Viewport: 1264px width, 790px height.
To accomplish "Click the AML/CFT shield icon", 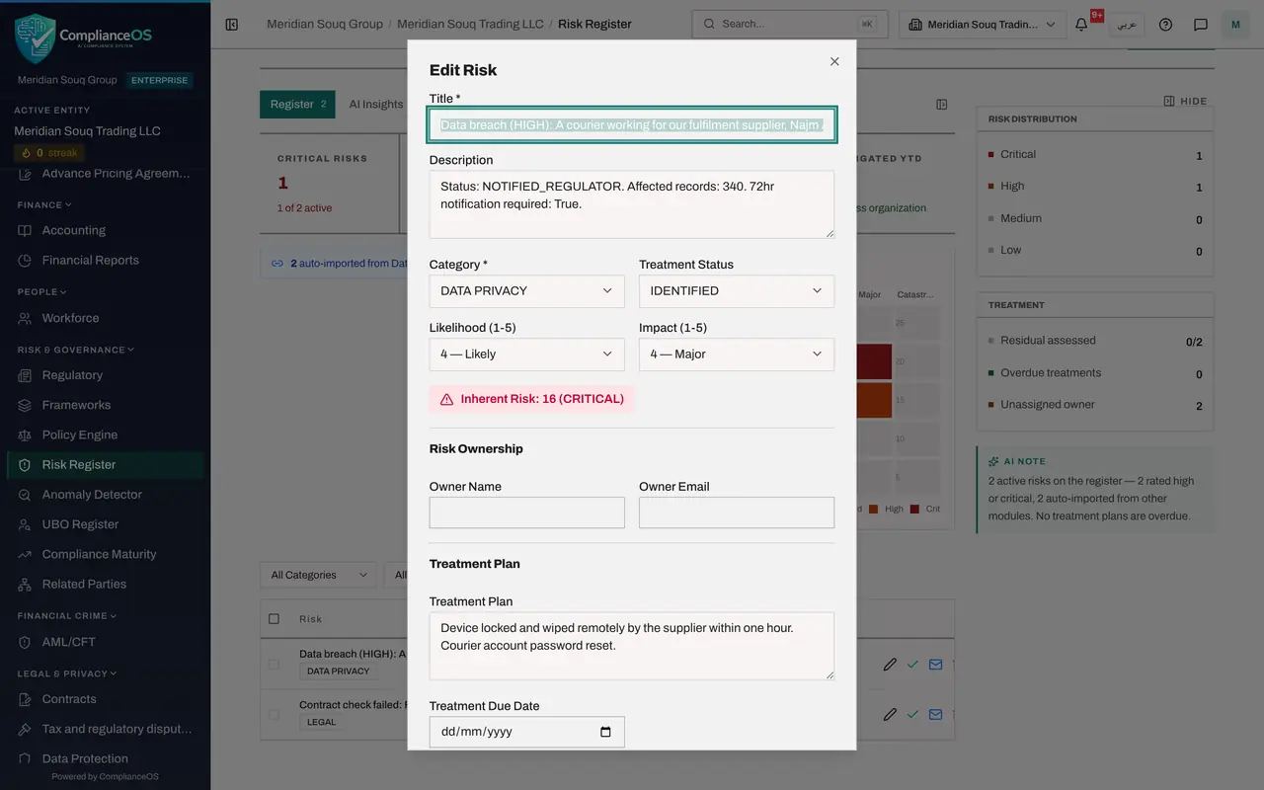I will 26,642.
